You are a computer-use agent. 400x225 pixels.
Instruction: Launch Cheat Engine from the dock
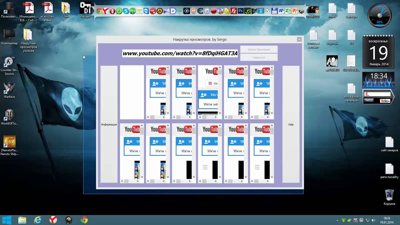pyautogui.click(x=200, y=11)
